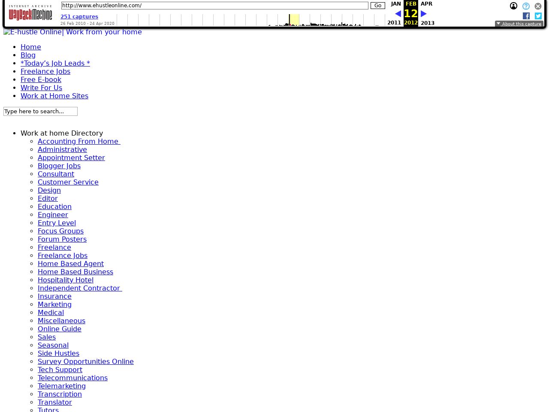Open the user account icon
The height and width of the screenshot is (412, 549).
(x=513, y=6)
